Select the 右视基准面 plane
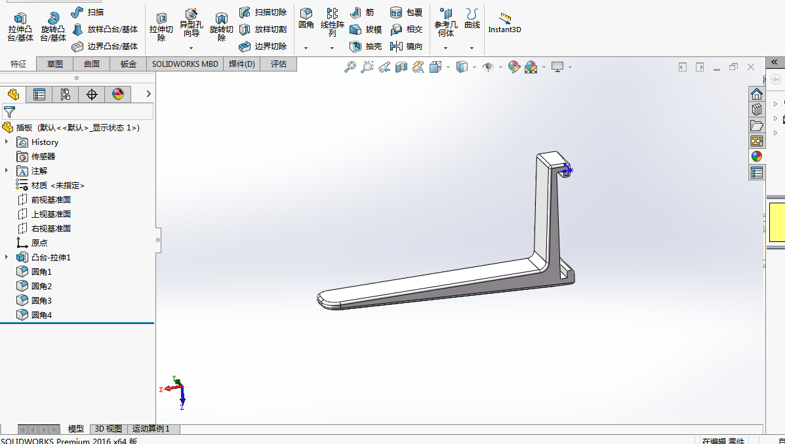785x444 pixels. click(43, 228)
